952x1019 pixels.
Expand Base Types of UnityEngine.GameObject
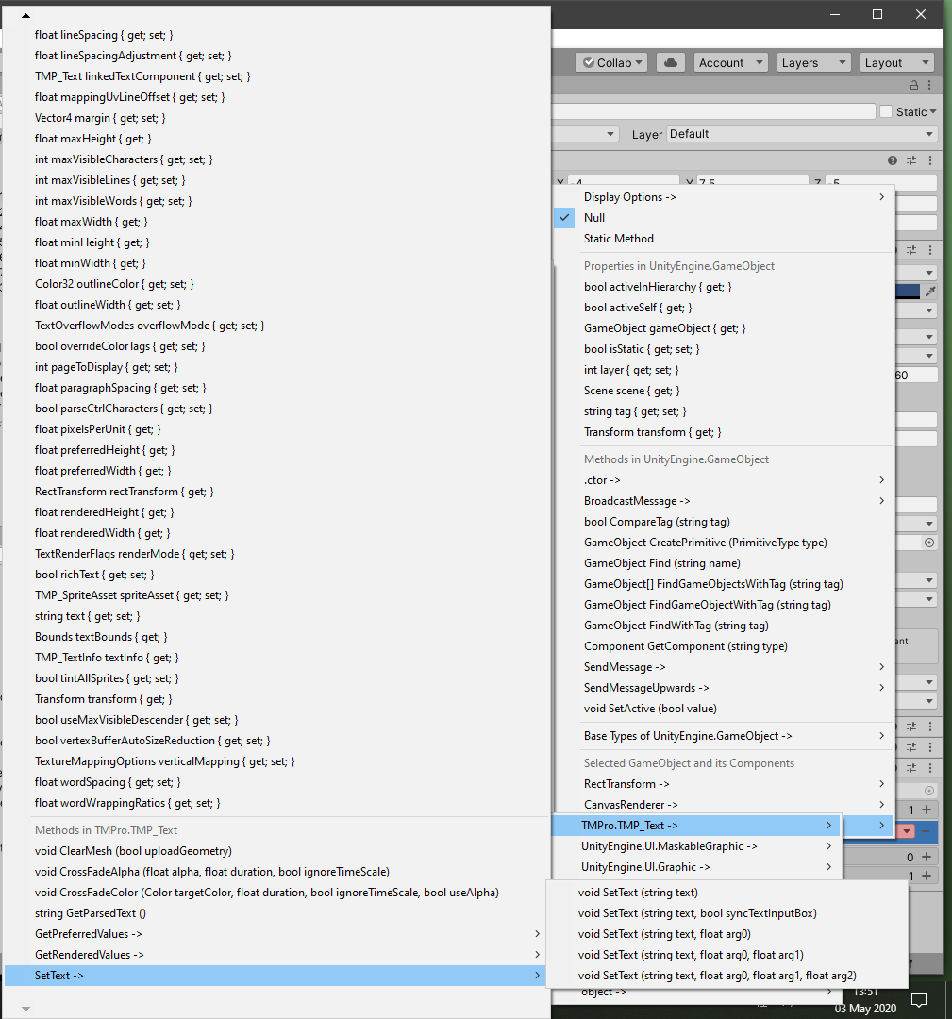724,736
